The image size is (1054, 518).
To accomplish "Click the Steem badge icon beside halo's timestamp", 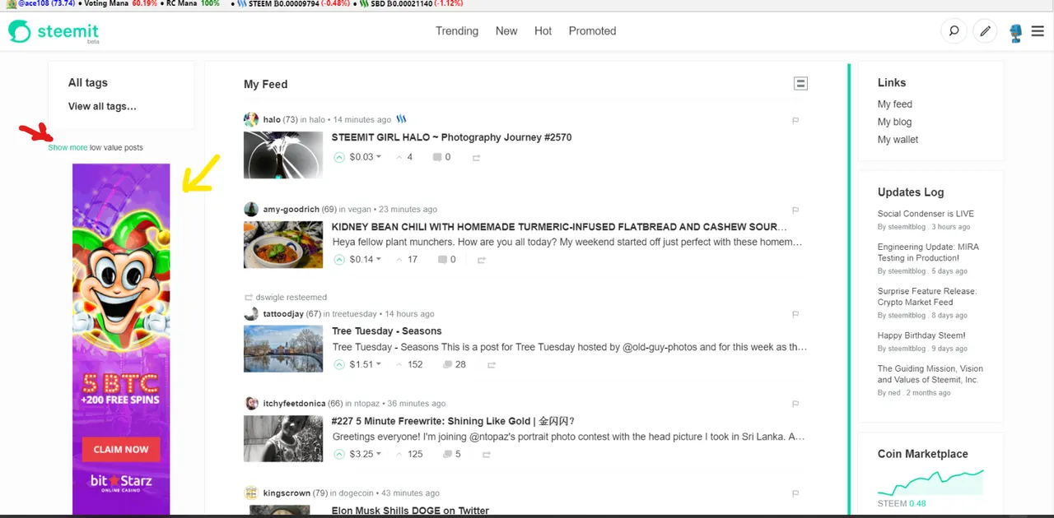I will tap(401, 119).
